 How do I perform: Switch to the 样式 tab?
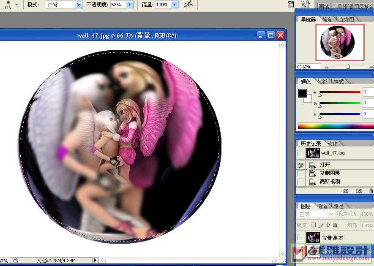click(x=339, y=81)
